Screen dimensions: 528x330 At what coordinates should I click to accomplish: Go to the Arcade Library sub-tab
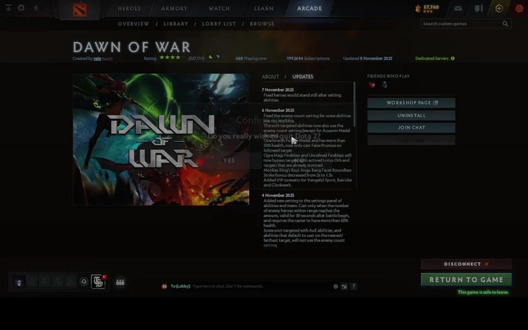coord(176,24)
